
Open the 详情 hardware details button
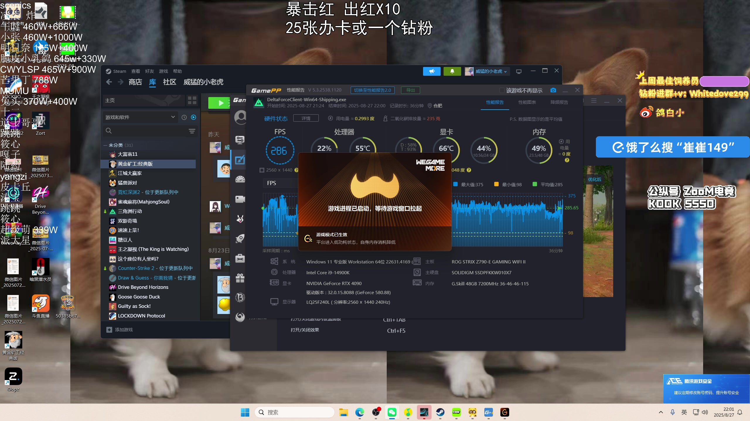click(306, 118)
